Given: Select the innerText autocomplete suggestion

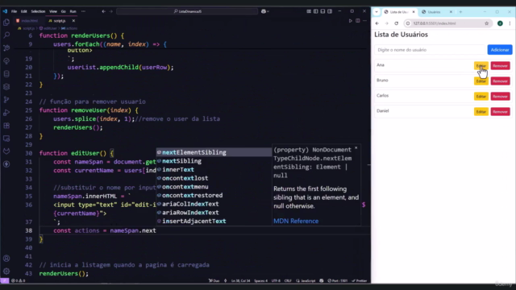Looking at the screenshot, I should point(214,170).
